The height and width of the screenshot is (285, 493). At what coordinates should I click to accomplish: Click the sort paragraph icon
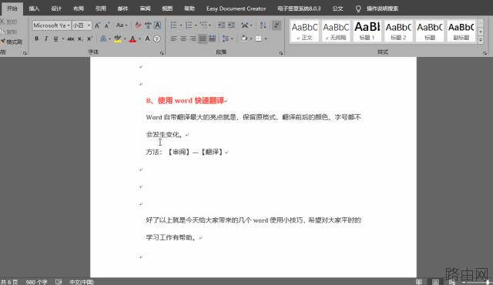pyautogui.click(x=263, y=25)
